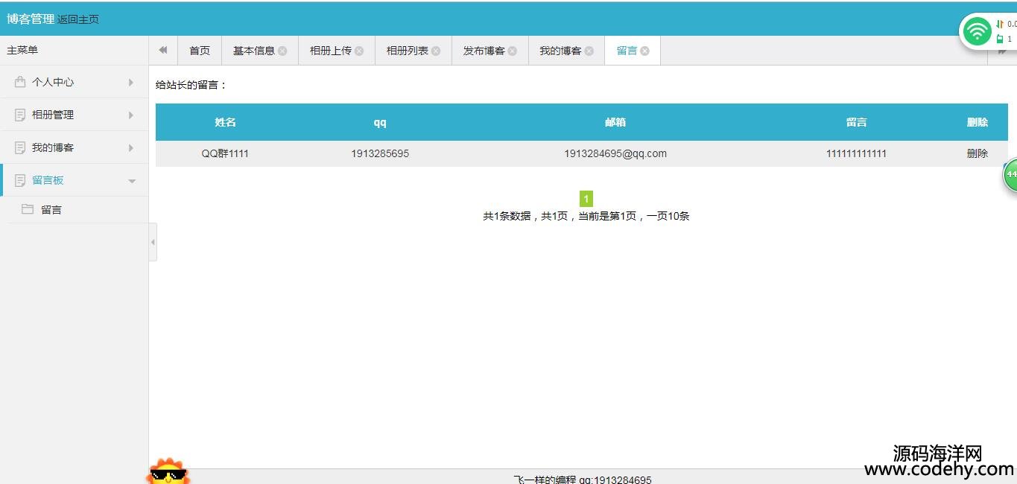The height and width of the screenshot is (484, 1017).
Task: Collapse the sidebar using the splitter handle
Action: pos(153,242)
